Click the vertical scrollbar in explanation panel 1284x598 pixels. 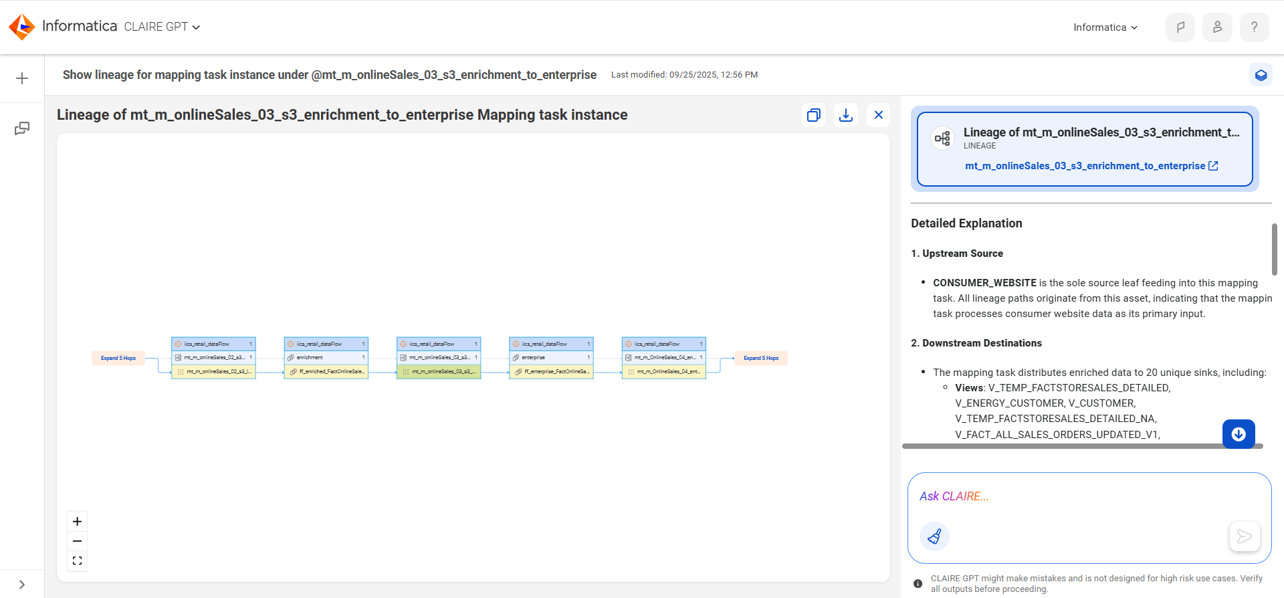(1274, 250)
